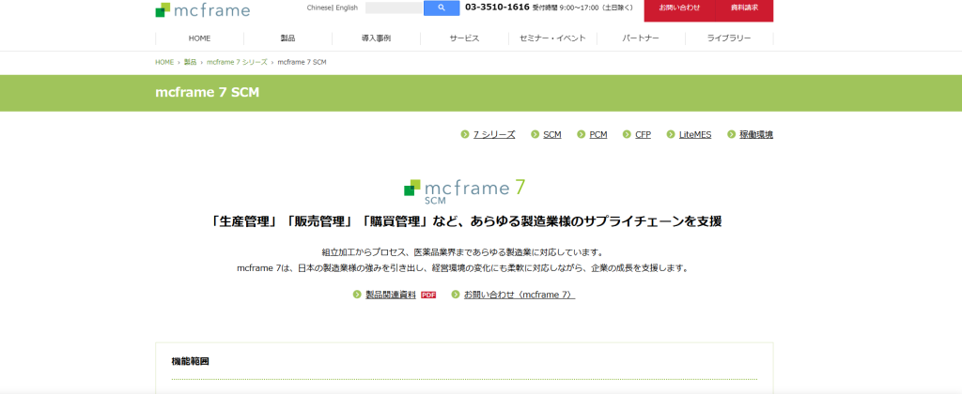Click green arrow icon beside CFP link
This screenshot has width=962, height=394.
[x=627, y=135]
